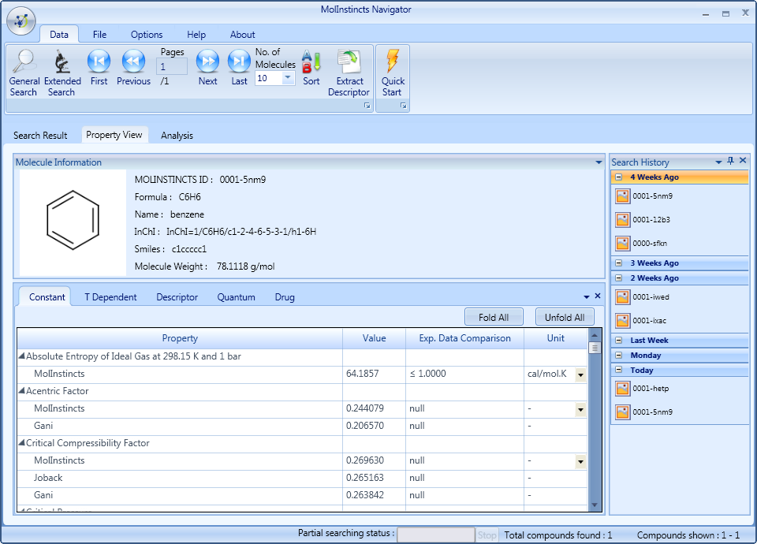
Task: Launch Quick Start with the lightning icon
Action: point(393,73)
